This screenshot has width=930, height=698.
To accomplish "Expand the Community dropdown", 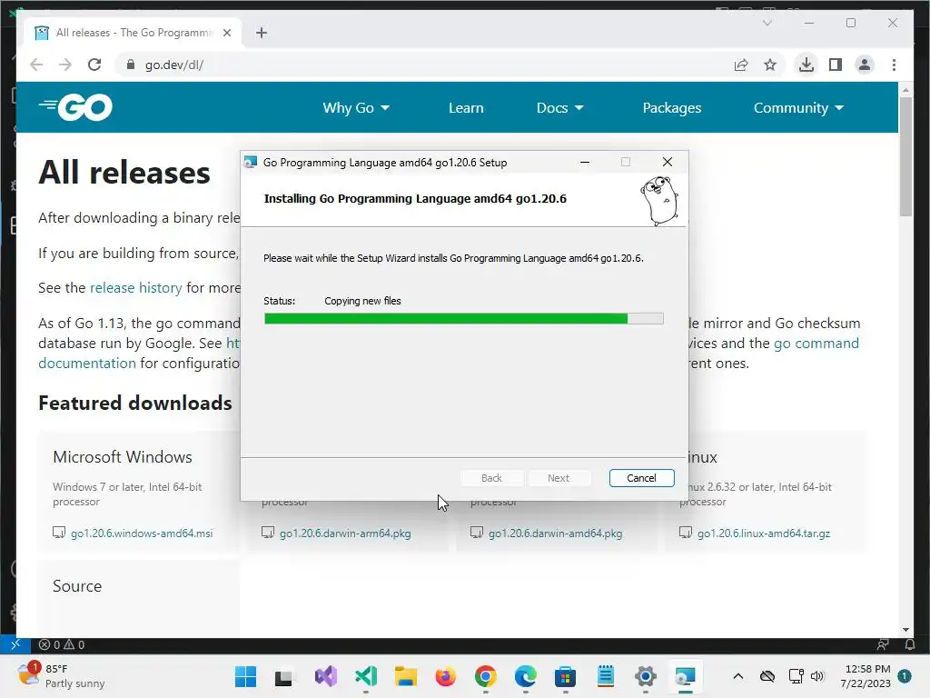I will pos(798,107).
